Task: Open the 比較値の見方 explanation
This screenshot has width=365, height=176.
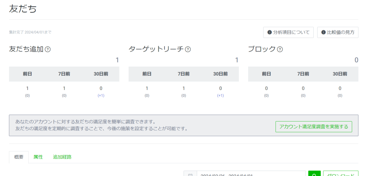Action: pyautogui.click(x=338, y=32)
